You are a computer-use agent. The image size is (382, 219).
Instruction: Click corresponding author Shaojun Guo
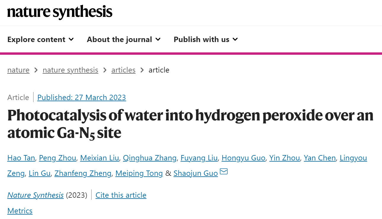point(196,173)
